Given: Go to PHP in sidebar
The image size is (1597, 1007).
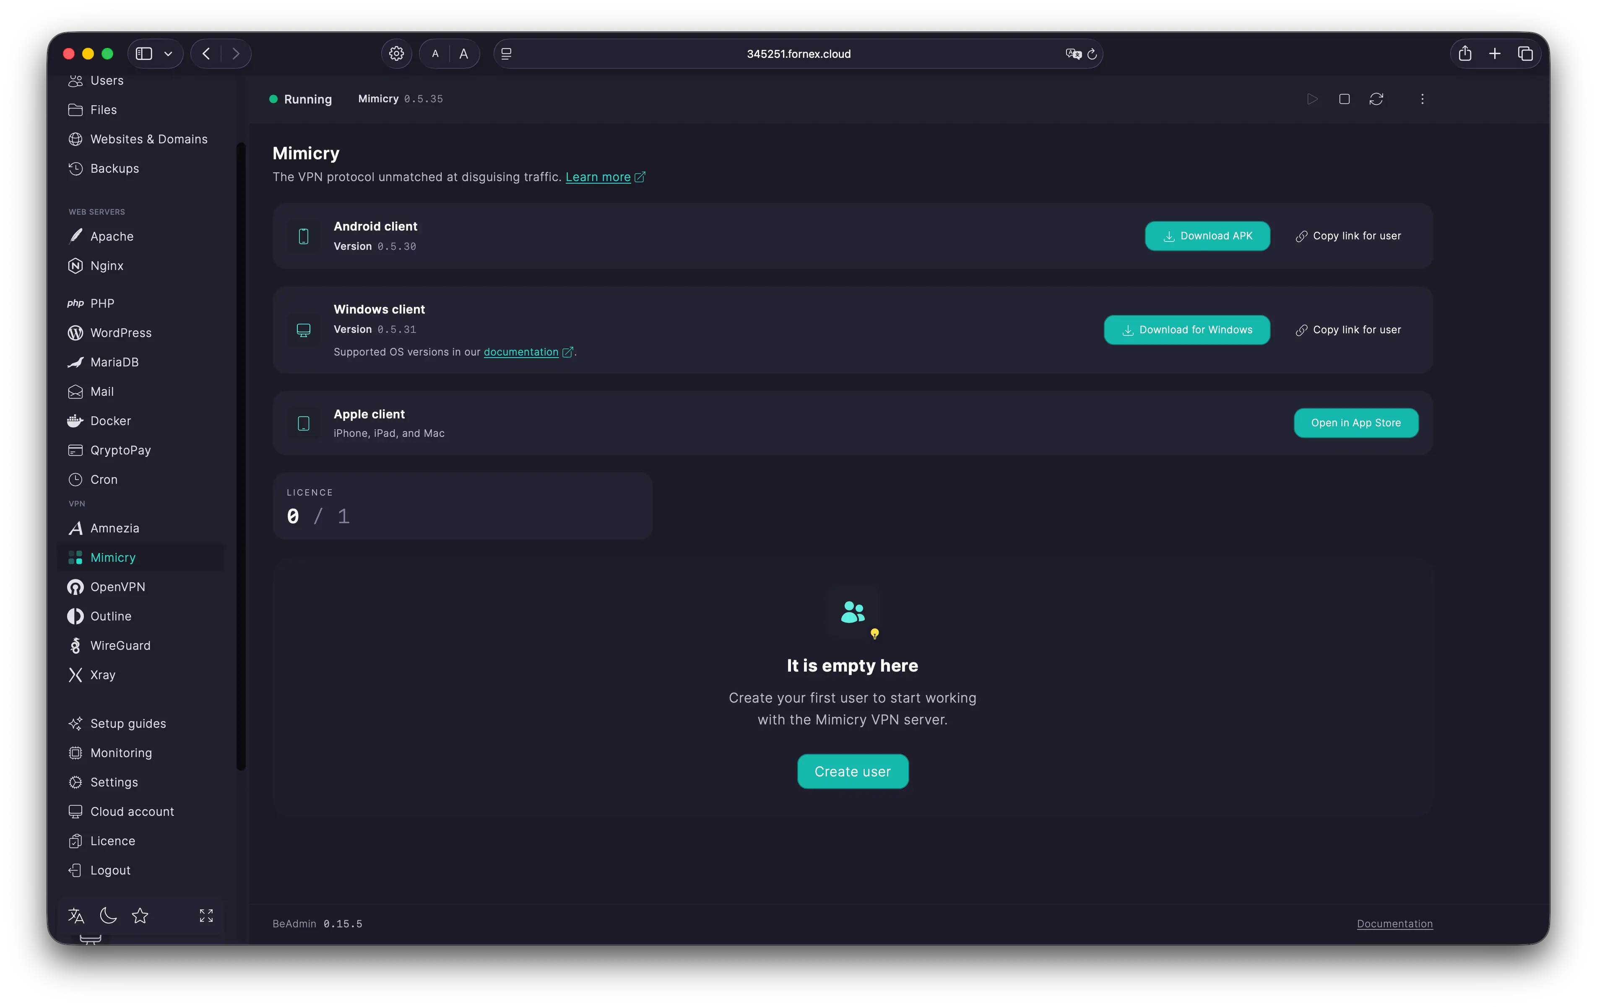Looking at the screenshot, I should point(140,303).
